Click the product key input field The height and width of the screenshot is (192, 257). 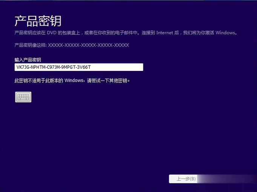click(x=78, y=67)
